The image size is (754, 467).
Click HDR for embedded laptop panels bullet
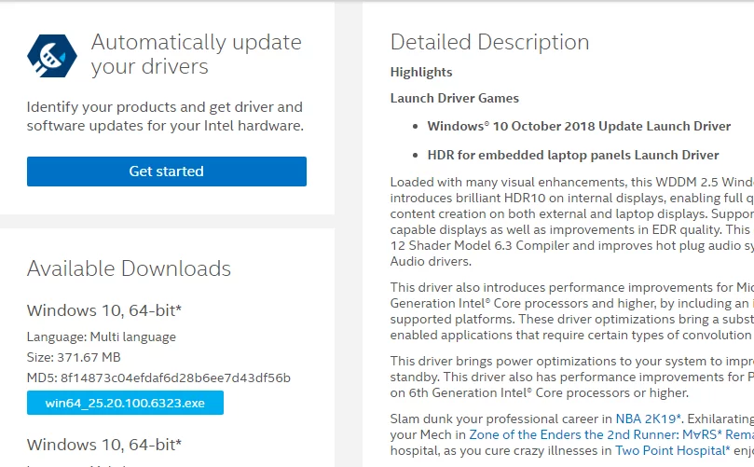tap(573, 155)
